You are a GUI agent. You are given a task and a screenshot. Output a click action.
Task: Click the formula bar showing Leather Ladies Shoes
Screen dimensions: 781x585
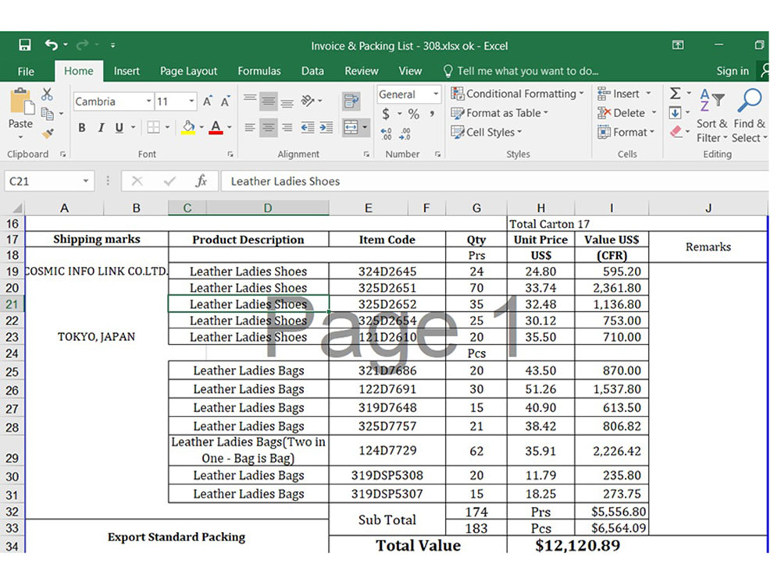coord(493,181)
